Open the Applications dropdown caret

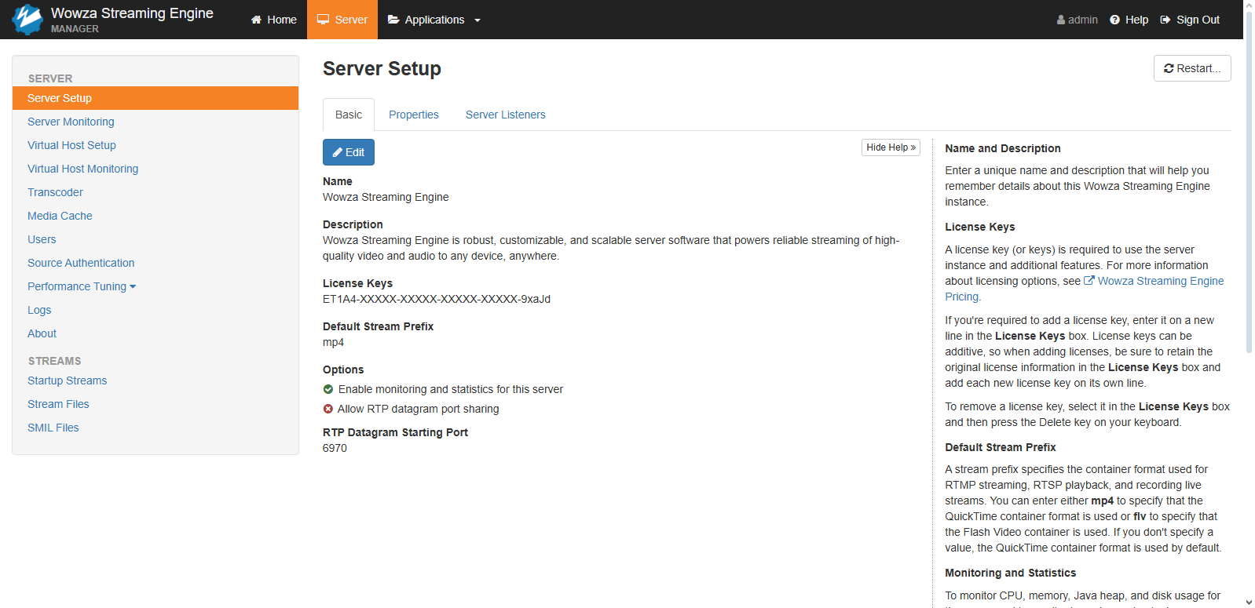(x=477, y=20)
